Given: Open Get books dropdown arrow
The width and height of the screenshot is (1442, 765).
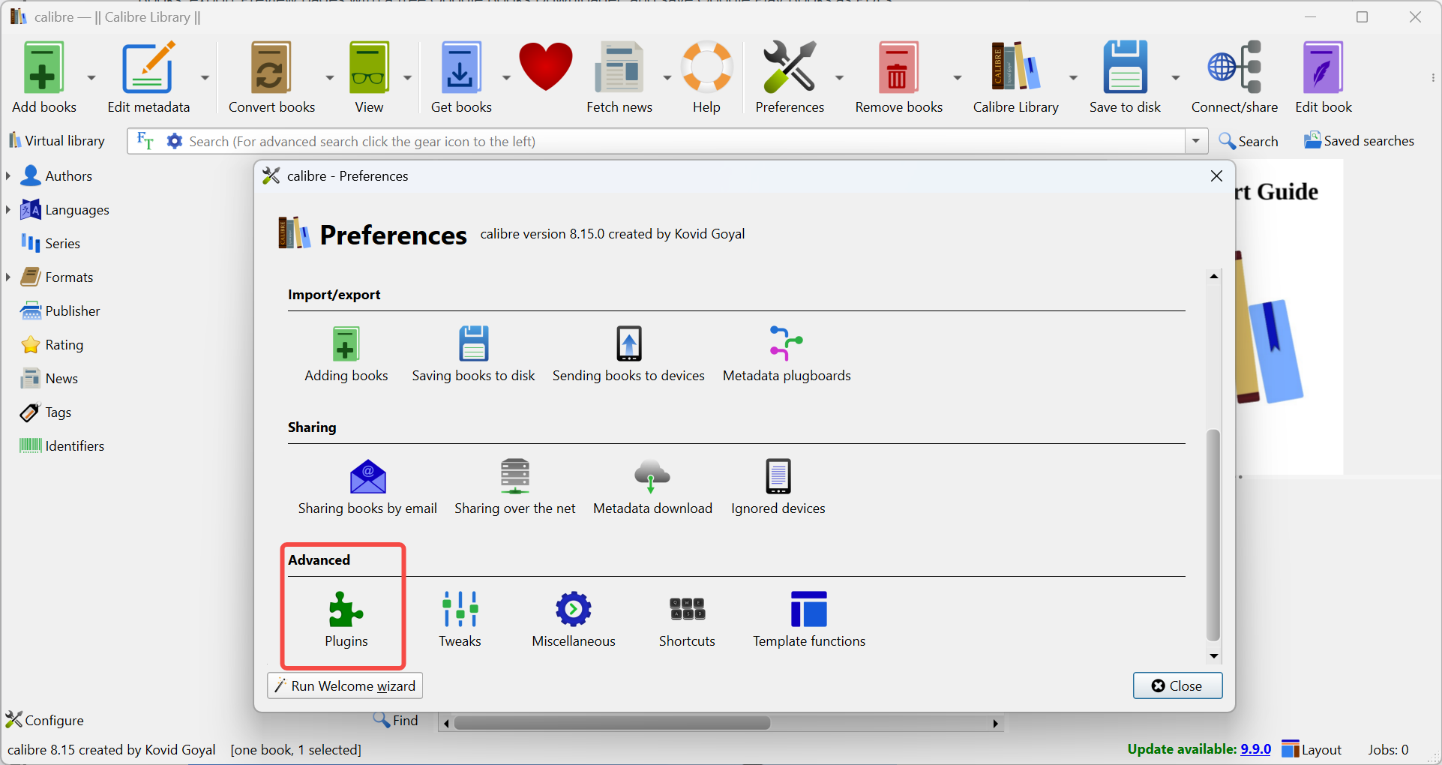Looking at the screenshot, I should point(506,77).
